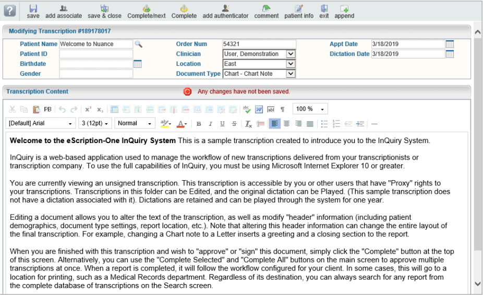Click the Word document icon
Screen dimensions: 483x295
[x=259, y=109]
